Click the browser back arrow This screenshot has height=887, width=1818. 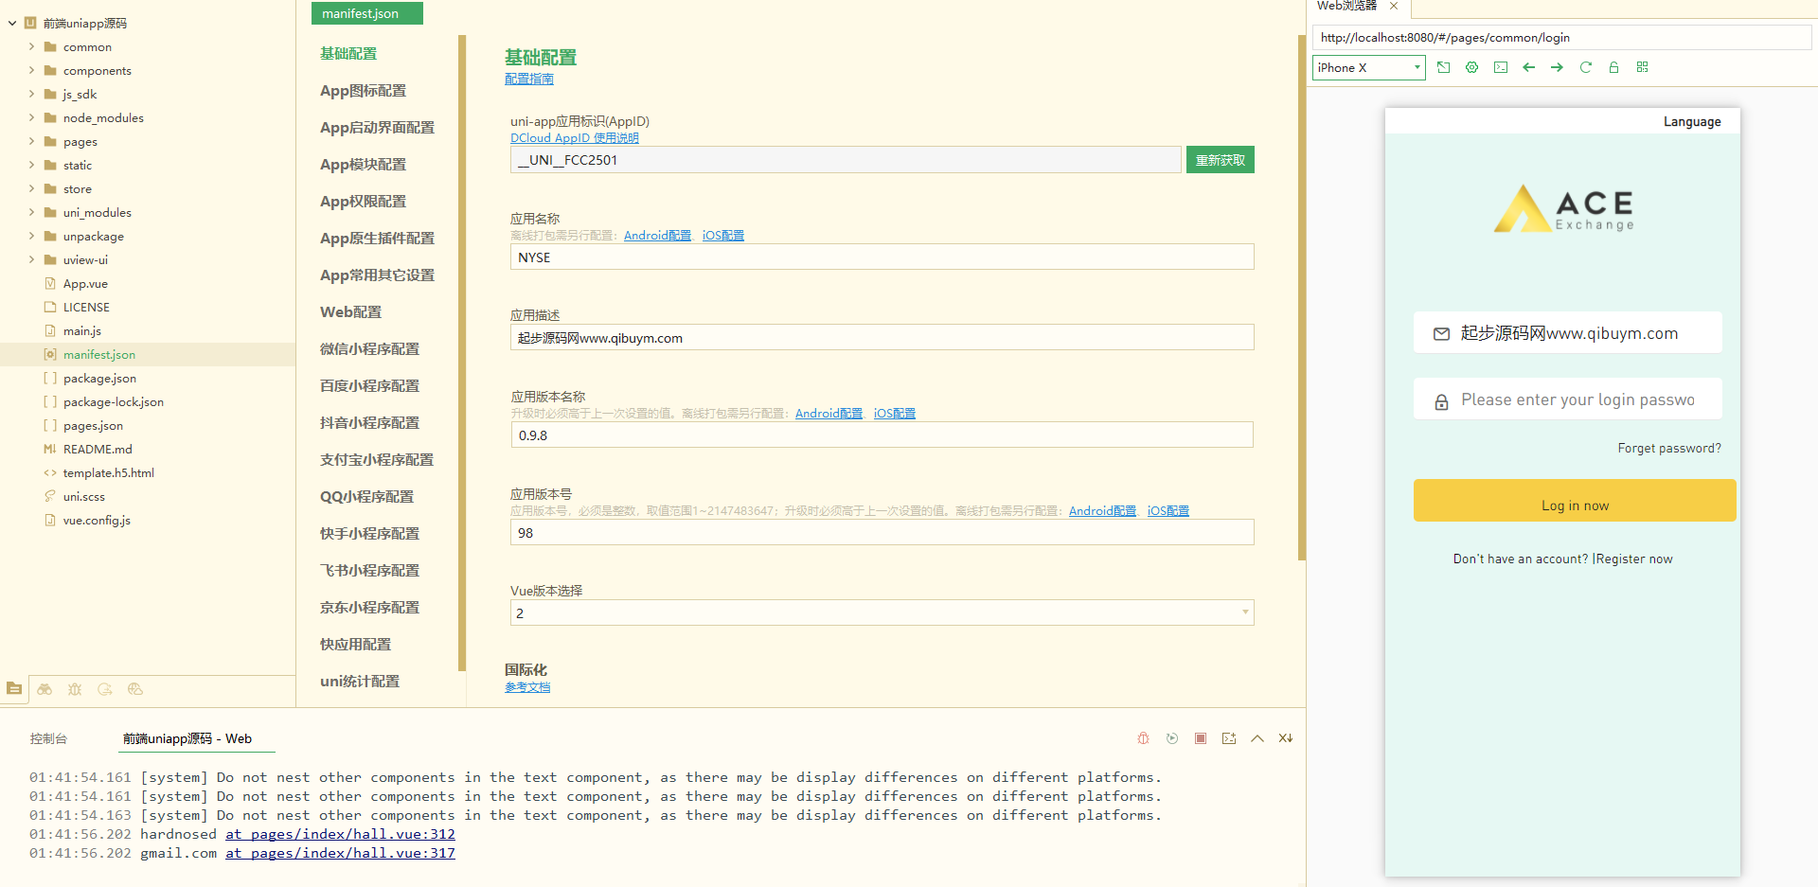pyautogui.click(x=1528, y=67)
